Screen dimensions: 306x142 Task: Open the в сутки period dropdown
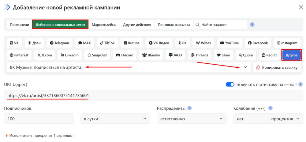tap(115, 119)
